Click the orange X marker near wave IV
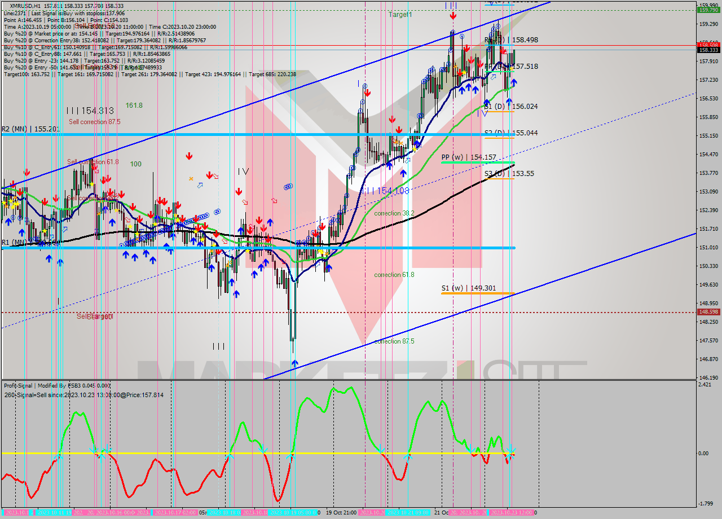 [x=191, y=179]
